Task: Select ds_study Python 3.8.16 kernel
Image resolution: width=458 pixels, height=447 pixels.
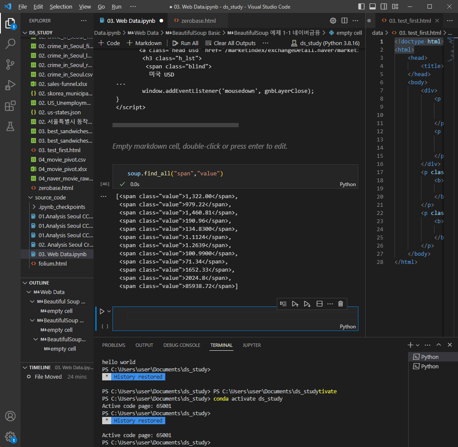Action: [325, 43]
